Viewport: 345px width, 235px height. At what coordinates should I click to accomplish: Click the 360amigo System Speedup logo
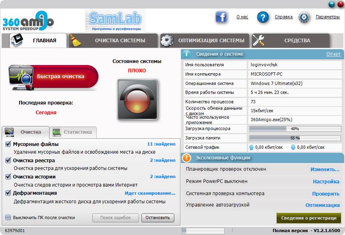(28, 21)
